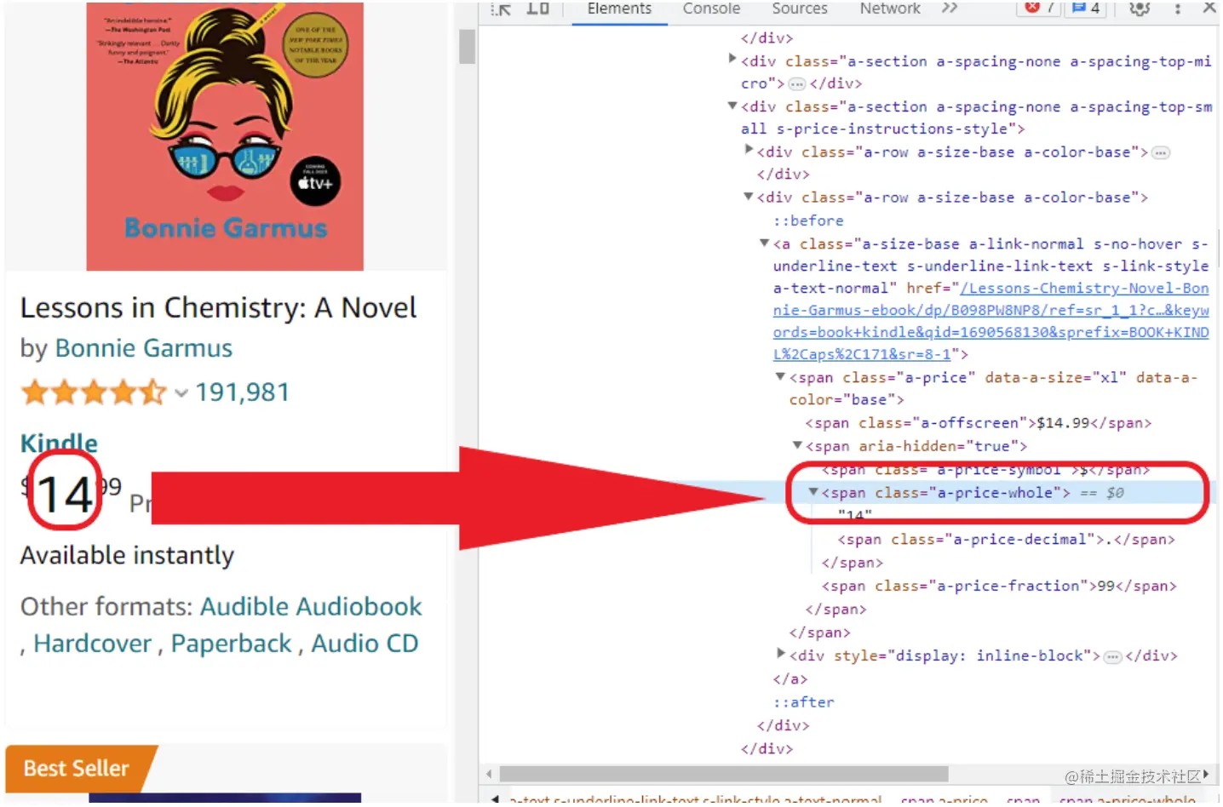Open the Audible Audiobook format
Screen dimensions: 1223x807
pyautogui.click(x=311, y=606)
